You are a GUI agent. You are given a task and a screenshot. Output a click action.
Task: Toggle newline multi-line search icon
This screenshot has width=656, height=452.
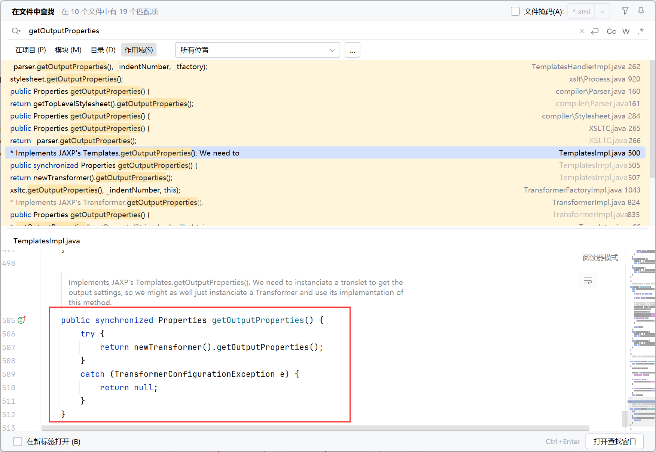point(595,31)
